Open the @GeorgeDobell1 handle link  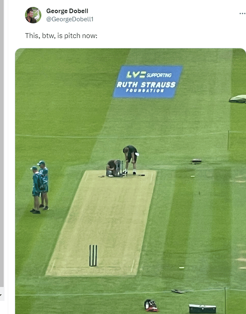tap(70, 19)
